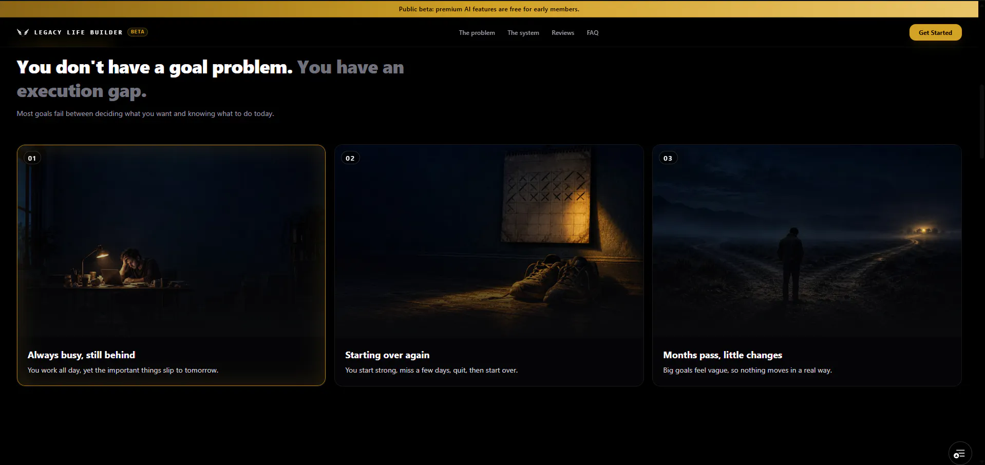Screen dimensions: 985x465
Task: Select the Months pass, little changes card
Action: tap(807, 265)
